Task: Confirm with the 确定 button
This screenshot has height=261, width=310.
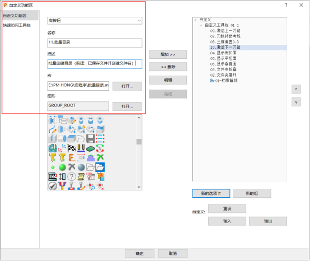Action: pos(139,254)
